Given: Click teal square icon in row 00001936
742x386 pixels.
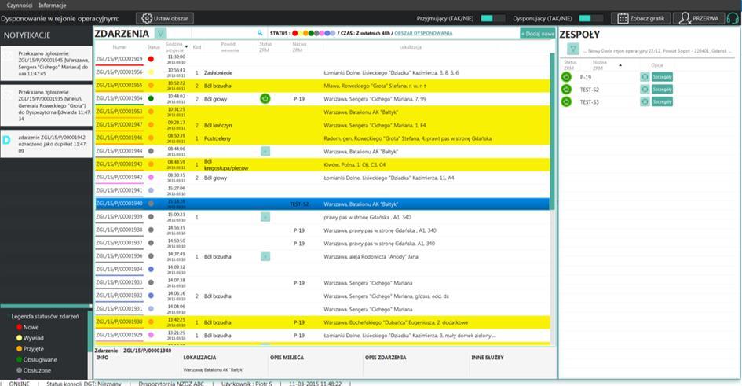Looking at the screenshot, I should tap(265, 256).
